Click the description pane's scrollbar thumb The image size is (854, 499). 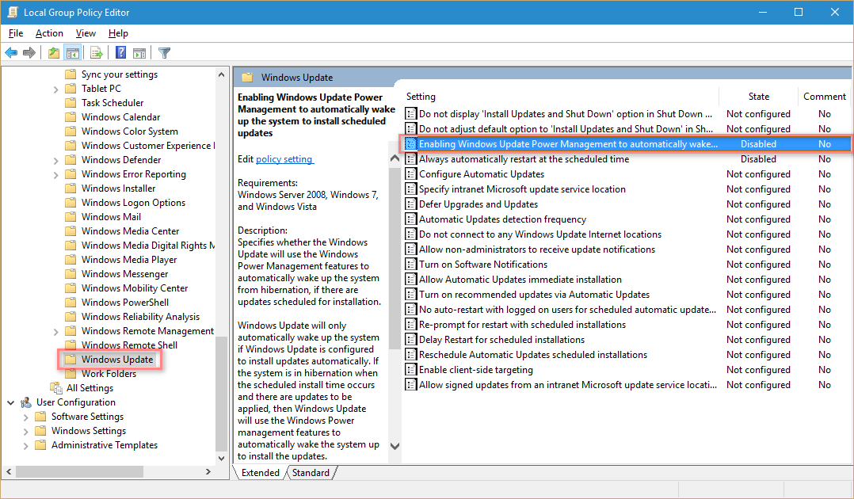point(395,257)
